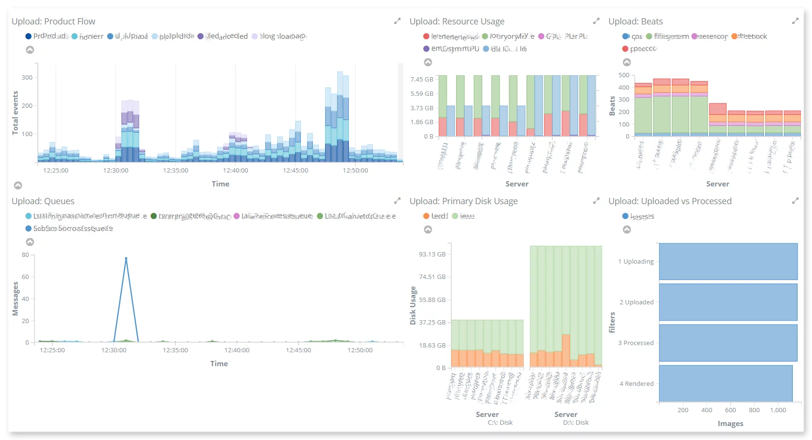Click the 'Total events' y-axis title
This screenshot has width=812, height=440.
pos(15,113)
